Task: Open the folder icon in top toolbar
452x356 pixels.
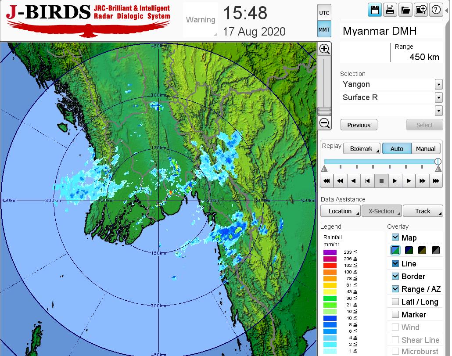Action: pos(405,10)
